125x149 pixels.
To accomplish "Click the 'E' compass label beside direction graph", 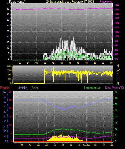I will tap(117, 79).
